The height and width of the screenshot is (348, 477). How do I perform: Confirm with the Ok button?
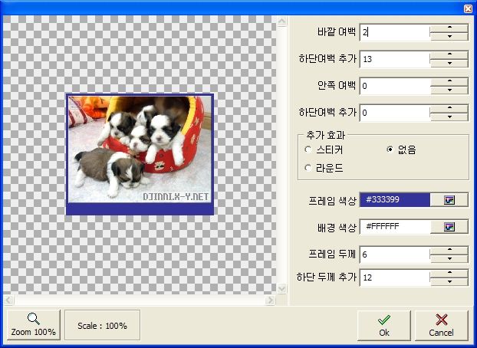pos(384,326)
